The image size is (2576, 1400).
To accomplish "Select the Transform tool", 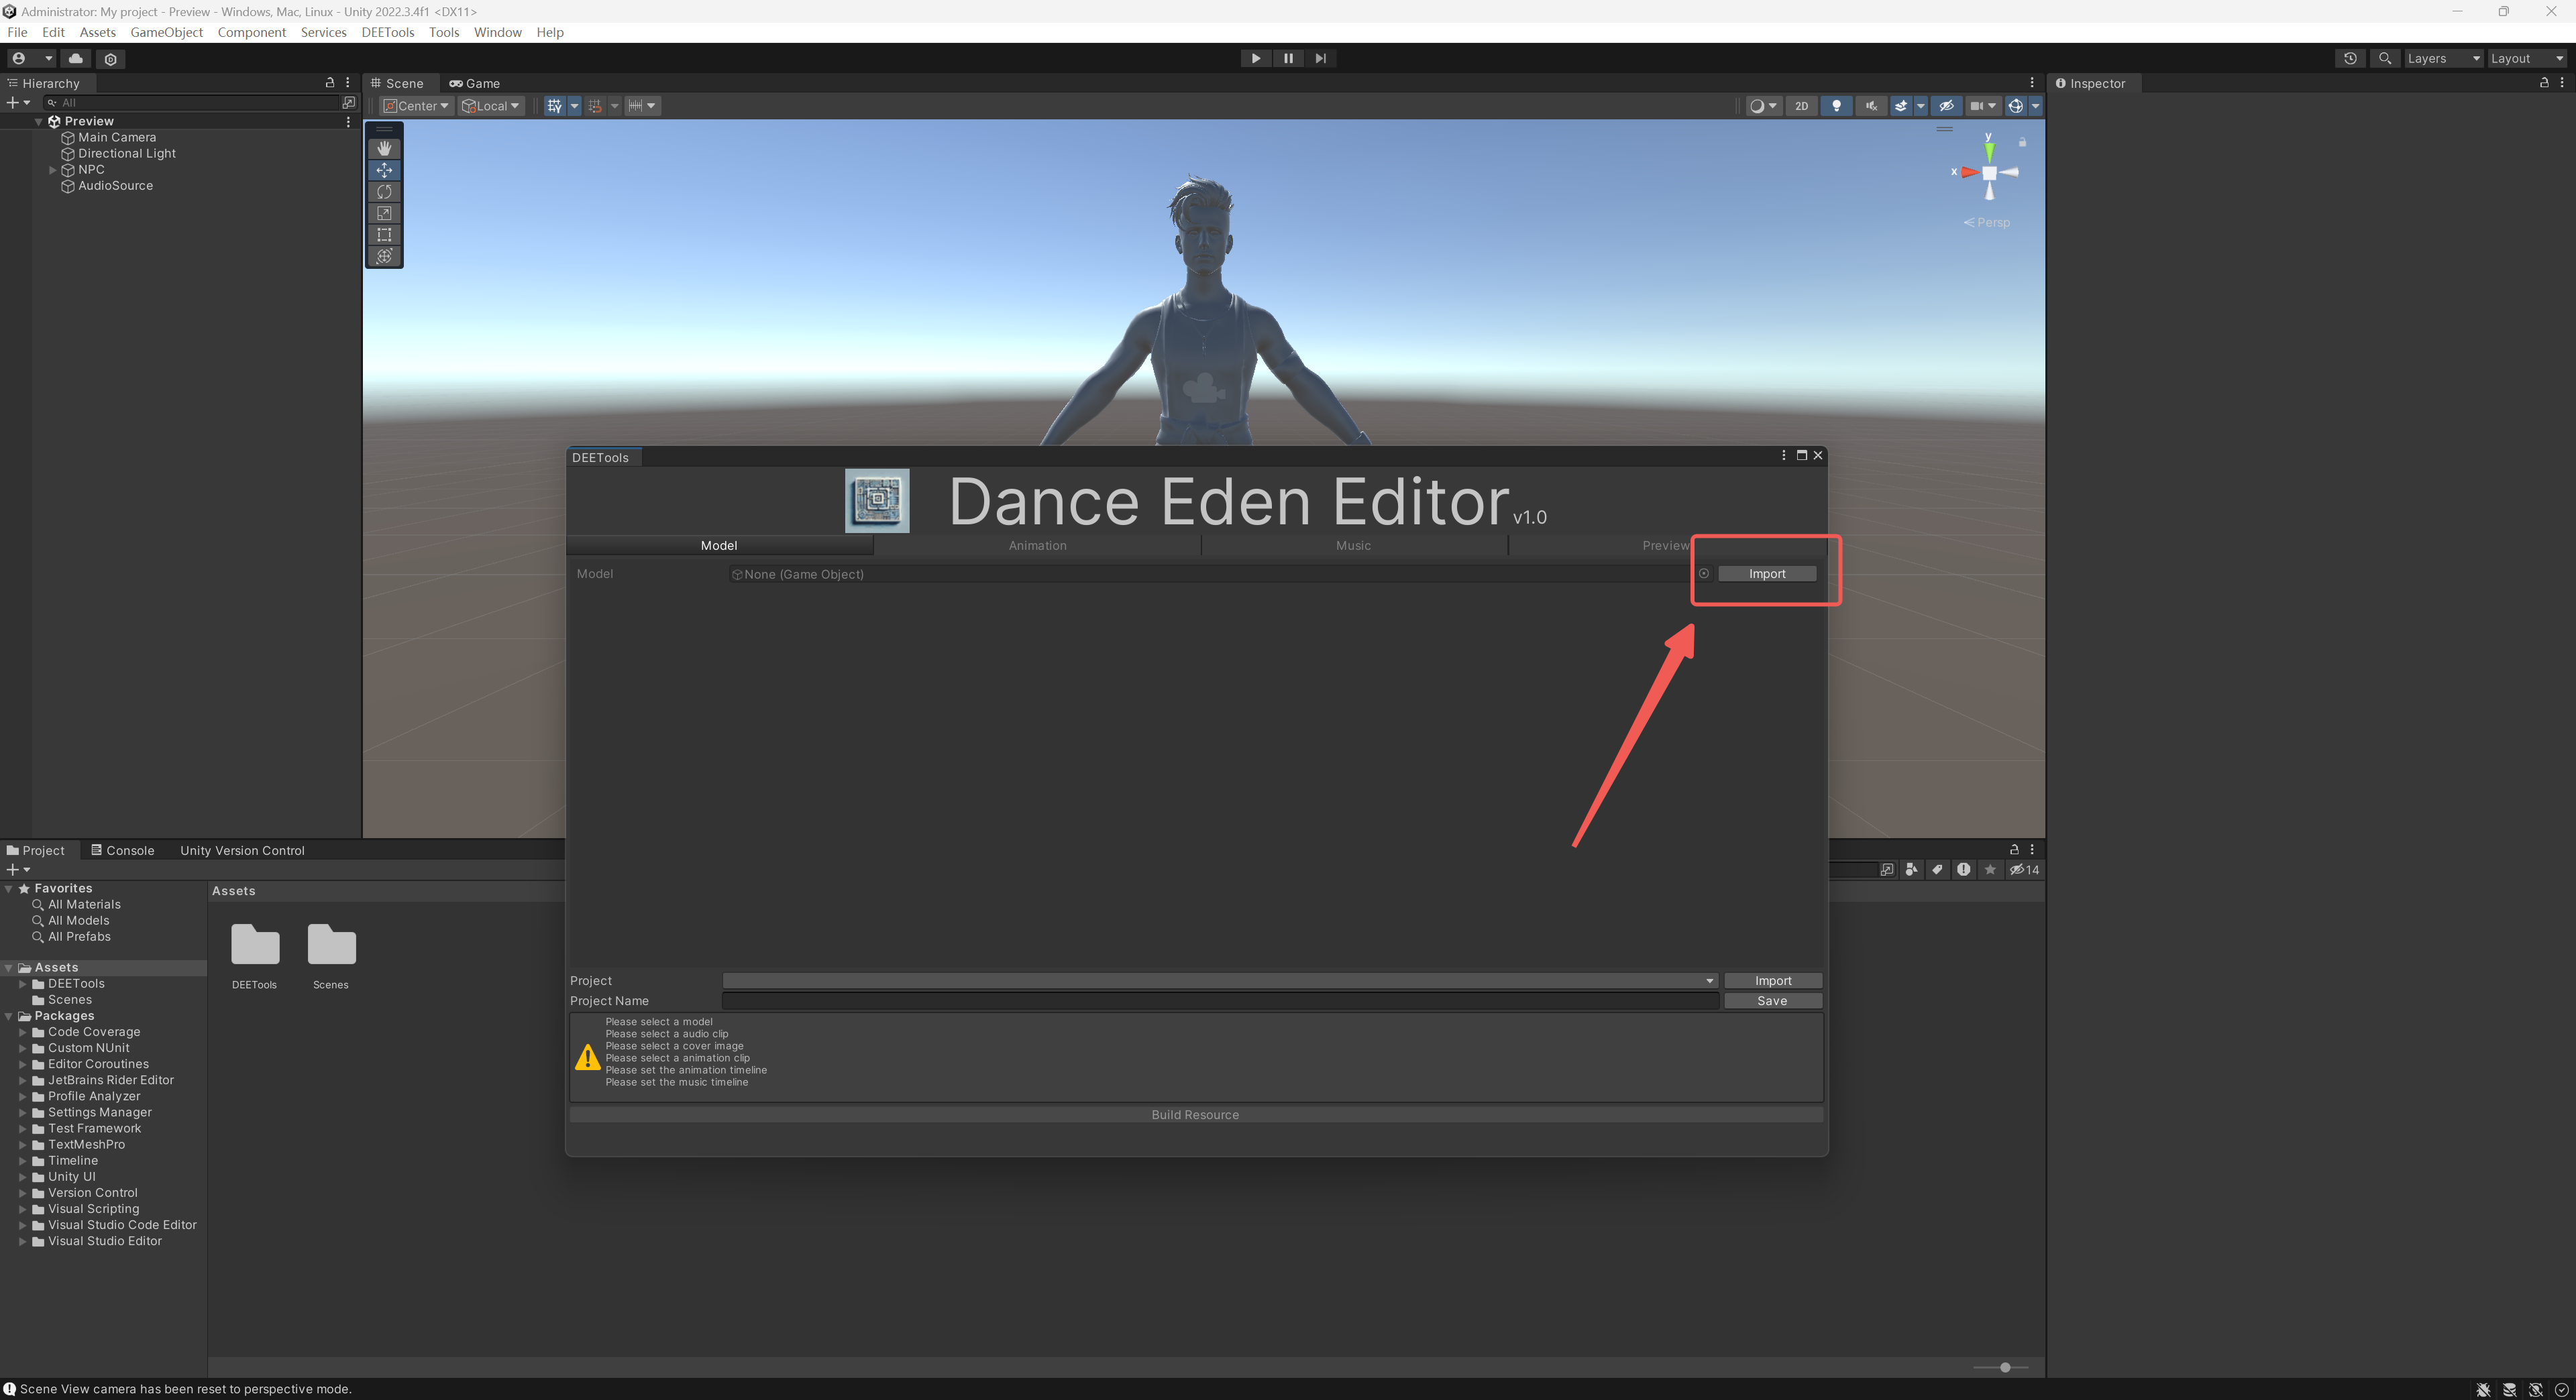I will [384, 257].
